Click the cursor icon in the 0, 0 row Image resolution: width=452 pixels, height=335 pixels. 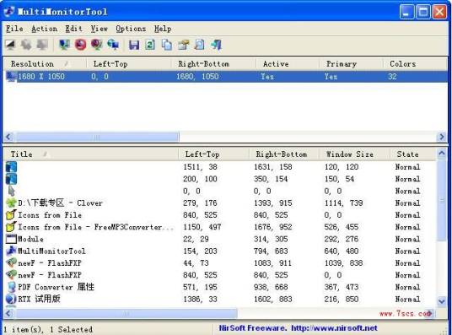pyautogui.click(x=11, y=191)
